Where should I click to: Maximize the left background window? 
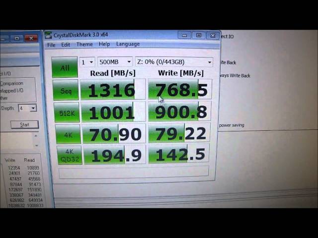17,38
